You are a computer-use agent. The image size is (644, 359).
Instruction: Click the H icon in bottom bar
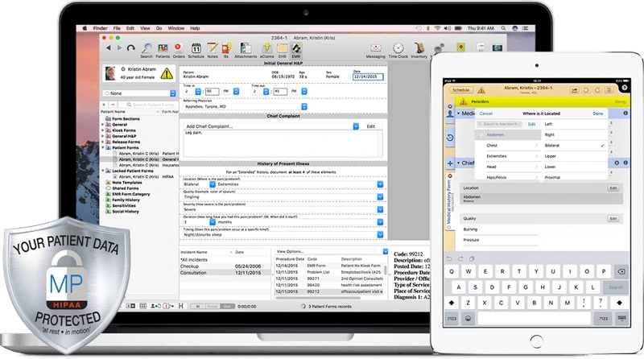180,306
